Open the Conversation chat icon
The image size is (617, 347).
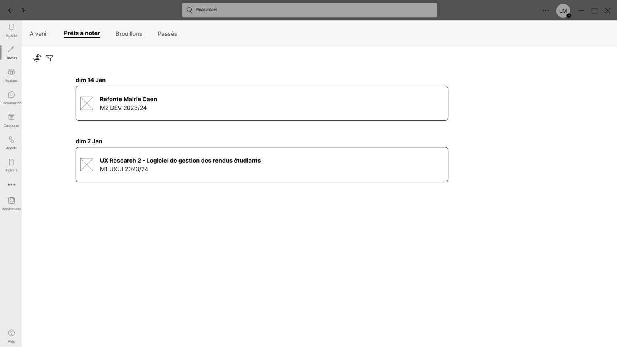[11, 95]
